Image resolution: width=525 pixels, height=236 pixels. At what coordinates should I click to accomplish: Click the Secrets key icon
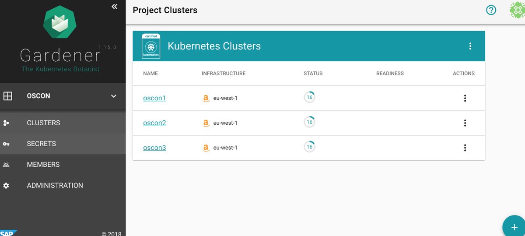pyautogui.click(x=6, y=144)
